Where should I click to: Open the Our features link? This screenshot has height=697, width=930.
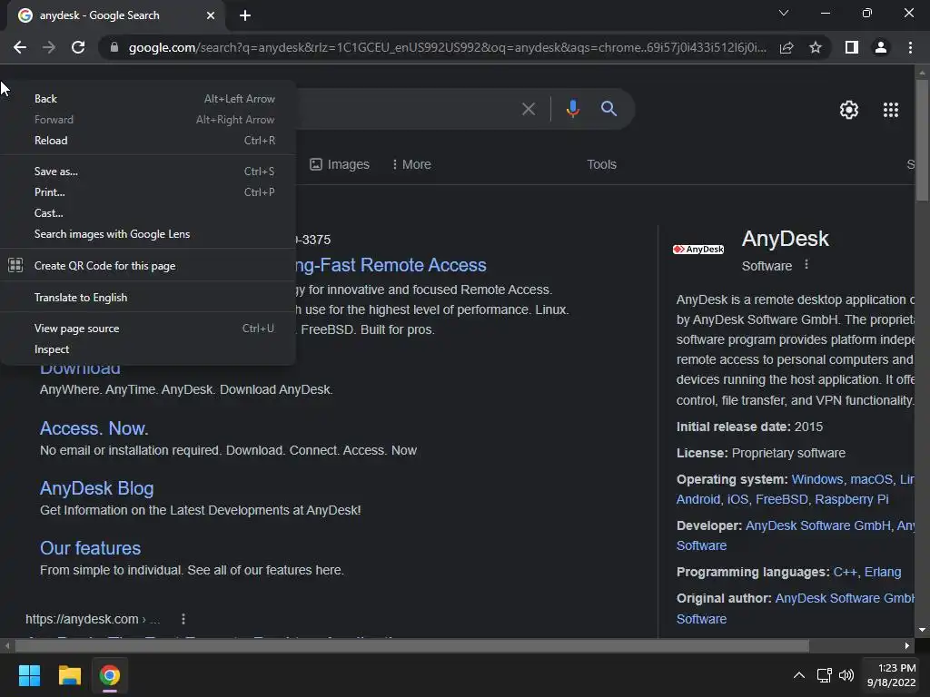tap(90, 547)
